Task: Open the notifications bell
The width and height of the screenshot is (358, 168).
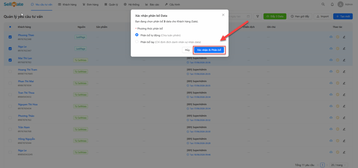Action: (332, 4)
